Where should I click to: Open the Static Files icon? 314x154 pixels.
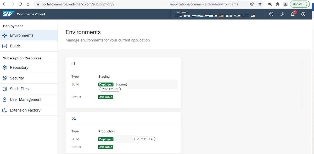[5, 89]
